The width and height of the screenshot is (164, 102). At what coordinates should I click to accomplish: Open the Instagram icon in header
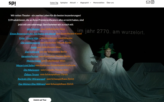click(153, 2)
